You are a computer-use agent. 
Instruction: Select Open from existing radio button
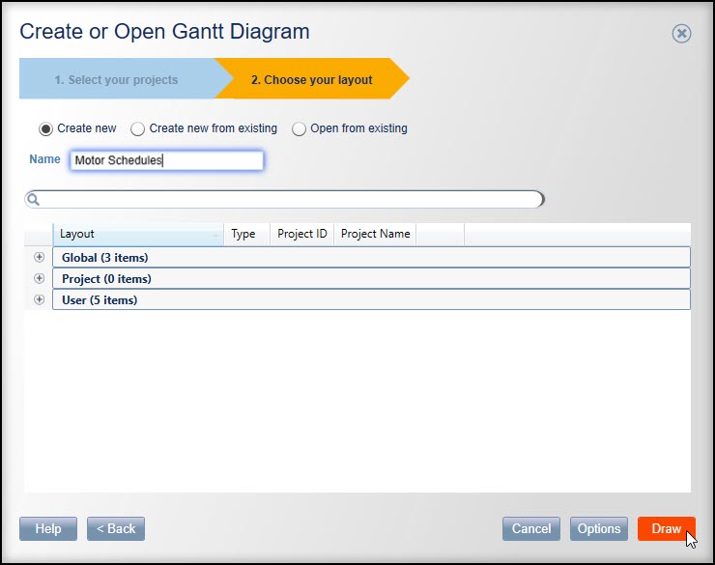299,129
